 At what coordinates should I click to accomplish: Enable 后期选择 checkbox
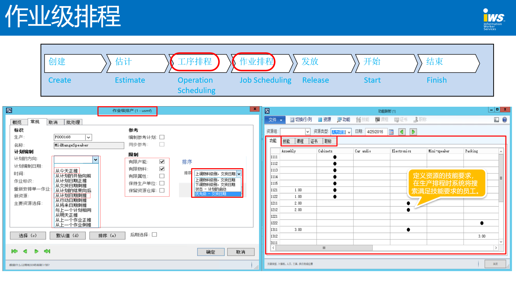154,234
